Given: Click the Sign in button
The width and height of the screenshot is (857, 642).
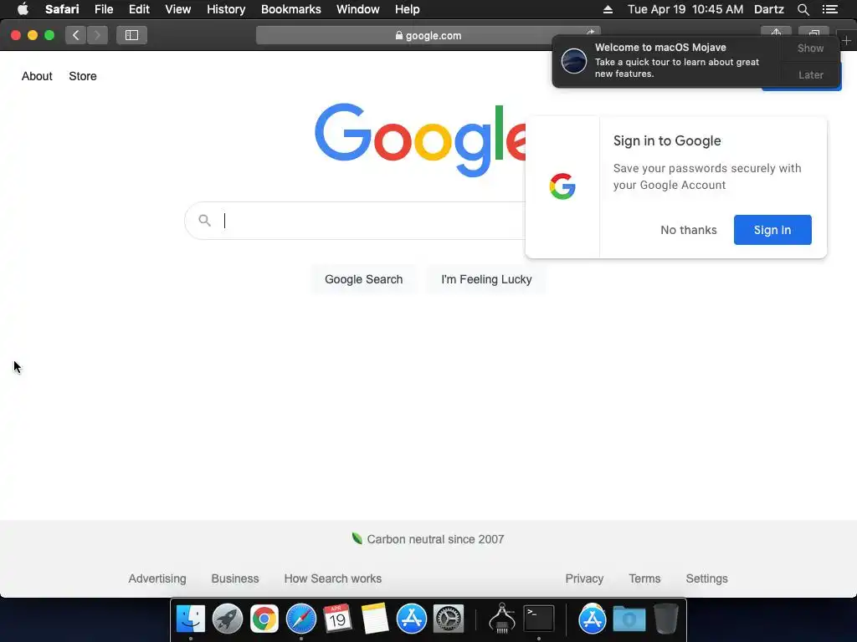Looking at the screenshot, I should 772,230.
